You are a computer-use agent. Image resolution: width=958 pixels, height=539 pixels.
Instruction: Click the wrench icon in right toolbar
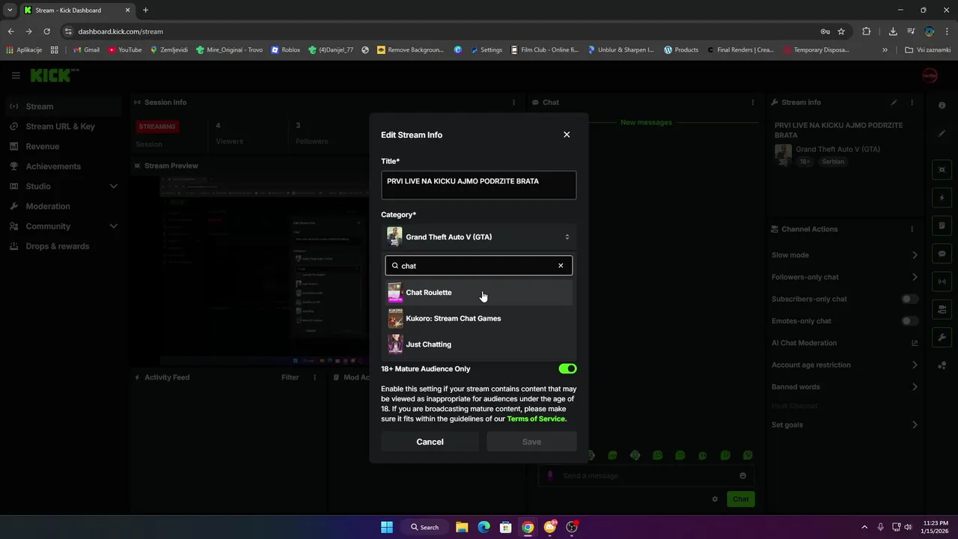pyautogui.click(x=942, y=338)
